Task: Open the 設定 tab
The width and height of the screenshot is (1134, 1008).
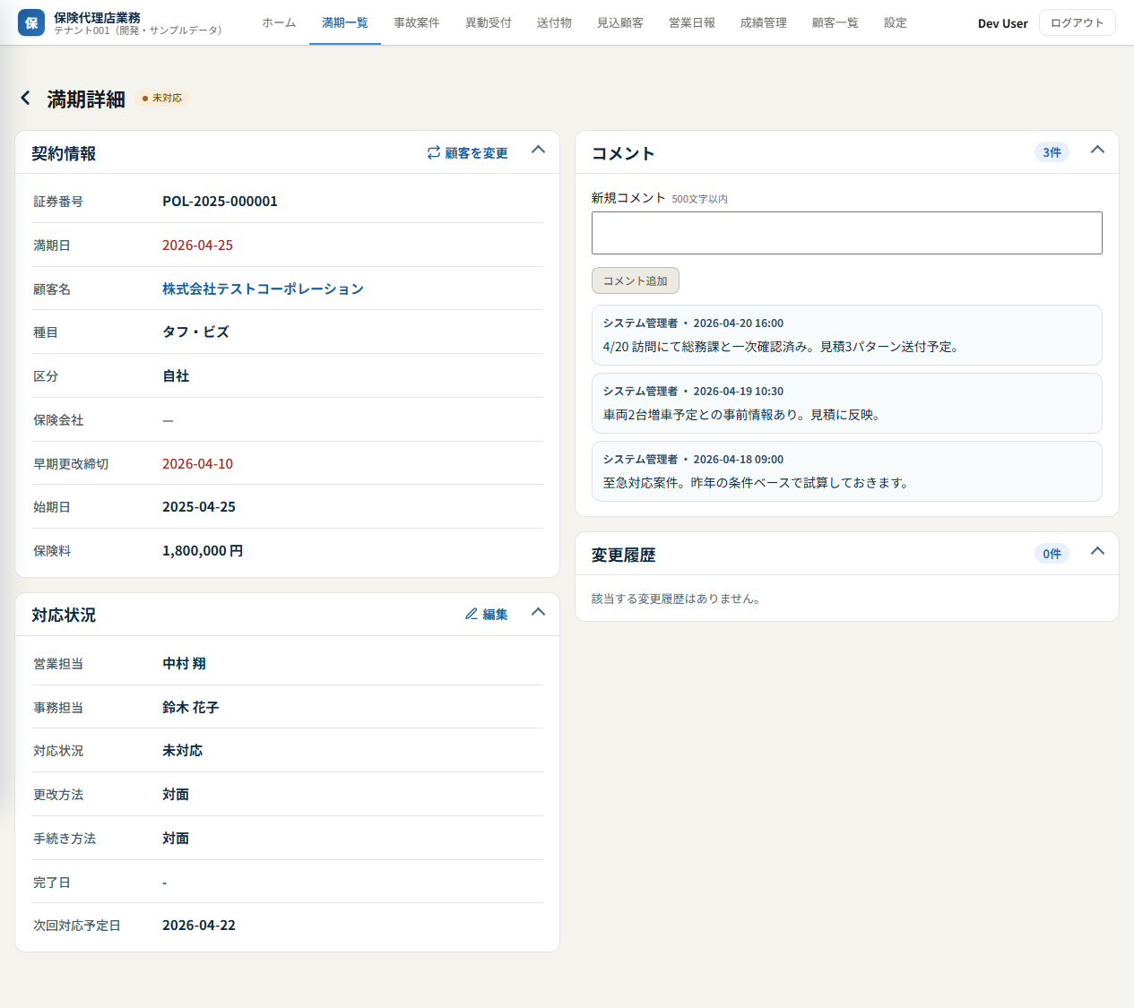Action: click(896, 22)
